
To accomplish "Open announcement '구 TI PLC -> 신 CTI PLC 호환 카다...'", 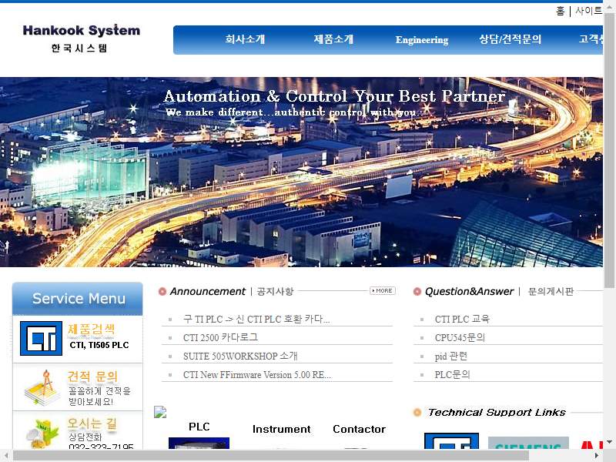I will [x=256, y=319].
